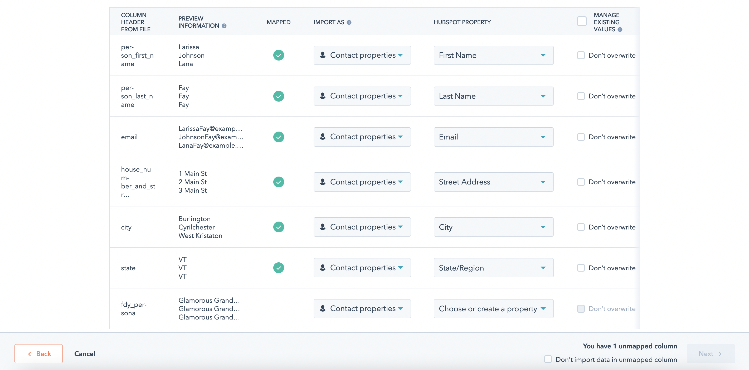Click the mapped checkmark icon for state row

point(279,267)
